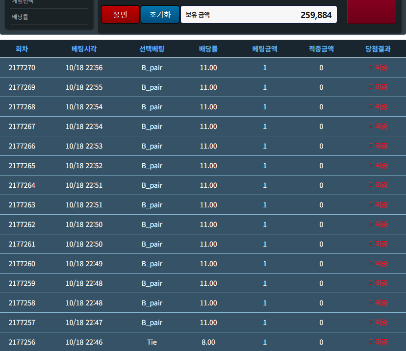Click the bet time 10/18 22:53
This screenshot has height=351, width=406.
coord(84,146)
